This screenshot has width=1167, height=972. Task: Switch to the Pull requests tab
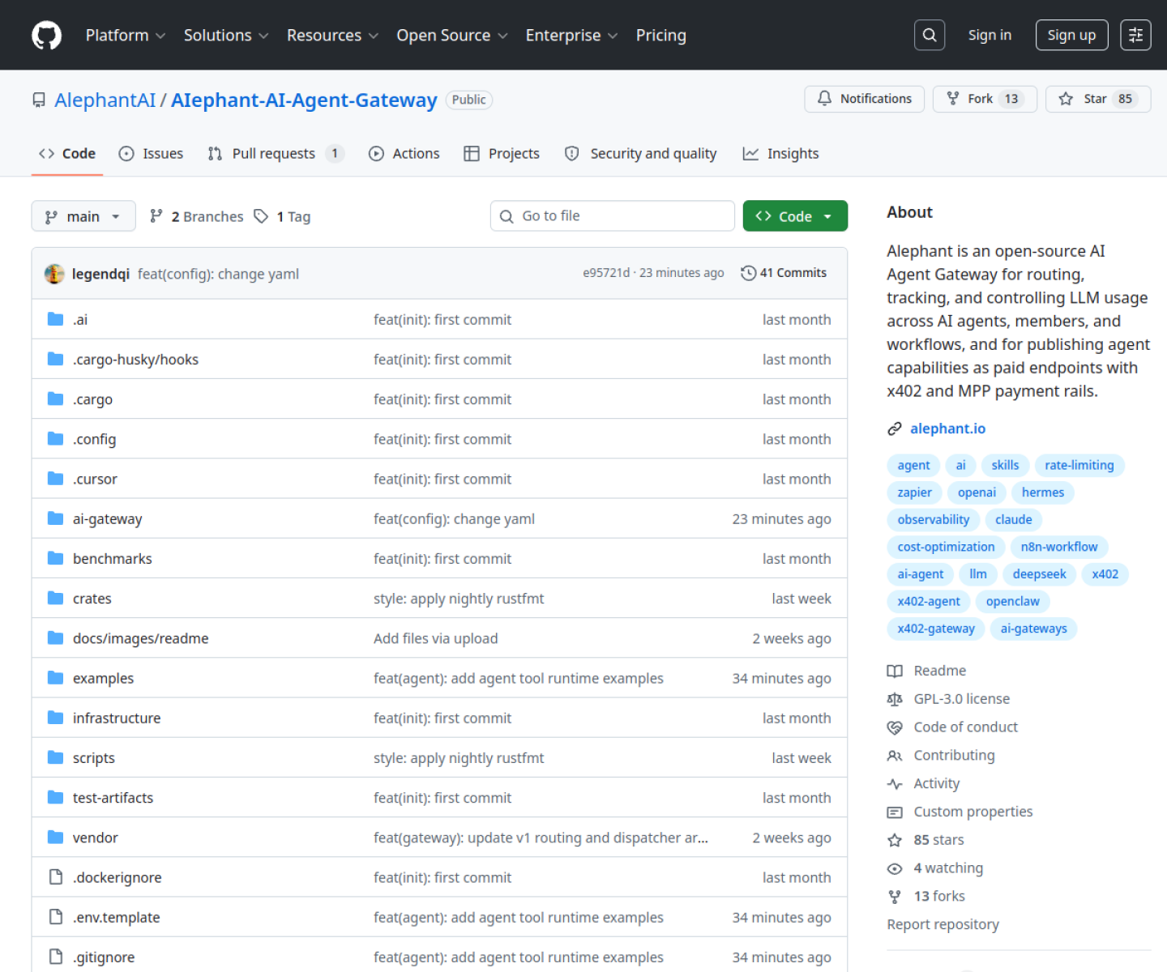(x=276, y=153)
